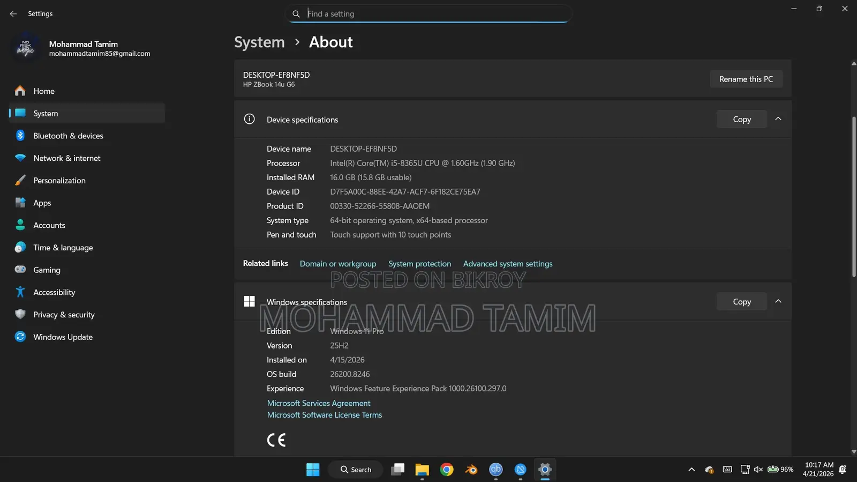Click the Device specifications info icon
The width and height of the screenshot is (857, 482).
[x=250, y=119]
